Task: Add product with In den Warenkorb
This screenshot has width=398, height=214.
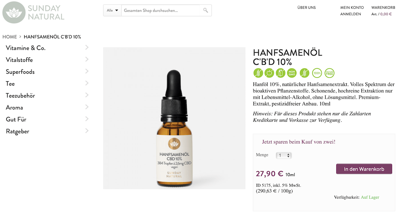Action: (364, 169)
